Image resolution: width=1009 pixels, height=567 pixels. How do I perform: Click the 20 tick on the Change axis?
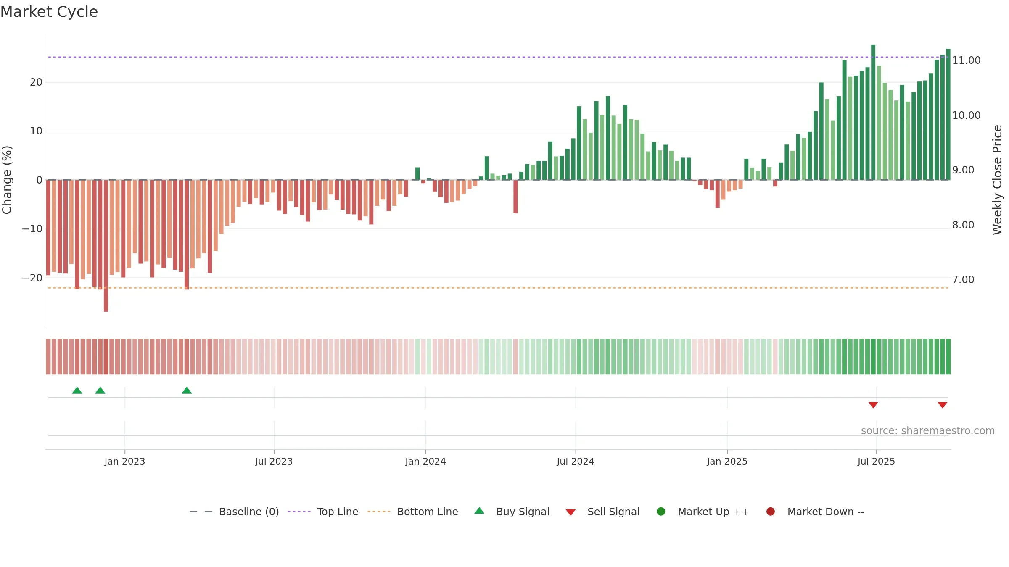click(36, 82)
